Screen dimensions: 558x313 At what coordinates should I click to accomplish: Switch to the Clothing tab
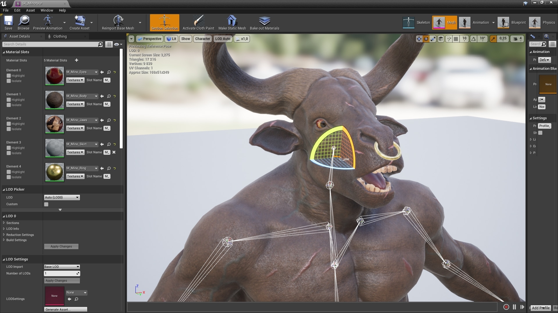60,36
